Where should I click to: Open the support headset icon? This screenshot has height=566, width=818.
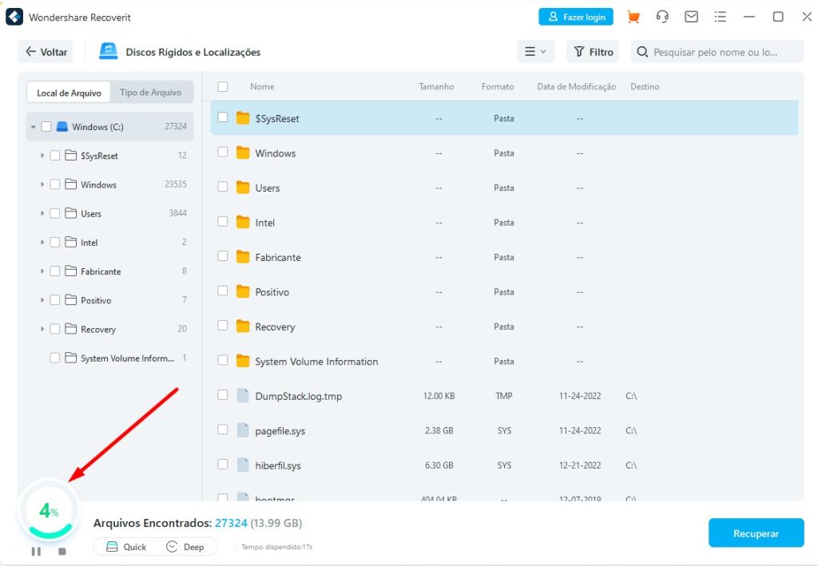(x=662, y=18)
